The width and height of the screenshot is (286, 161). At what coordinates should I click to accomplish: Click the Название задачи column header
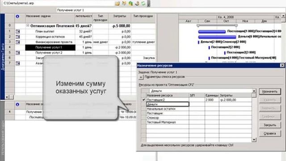tap(50, 18)
